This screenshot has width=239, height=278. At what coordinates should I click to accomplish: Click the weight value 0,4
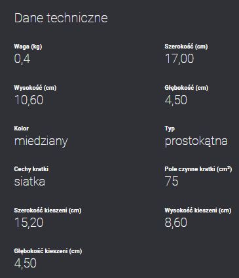pyautogui.click(x=22, y=58)
